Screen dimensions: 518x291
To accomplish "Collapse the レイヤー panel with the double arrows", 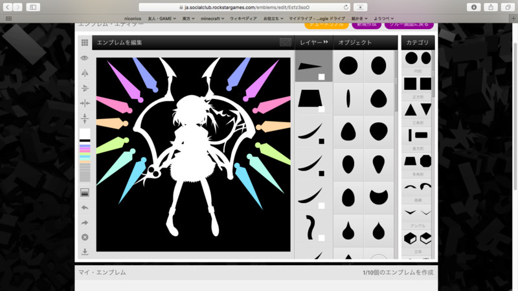I will (x=326, y=42).
